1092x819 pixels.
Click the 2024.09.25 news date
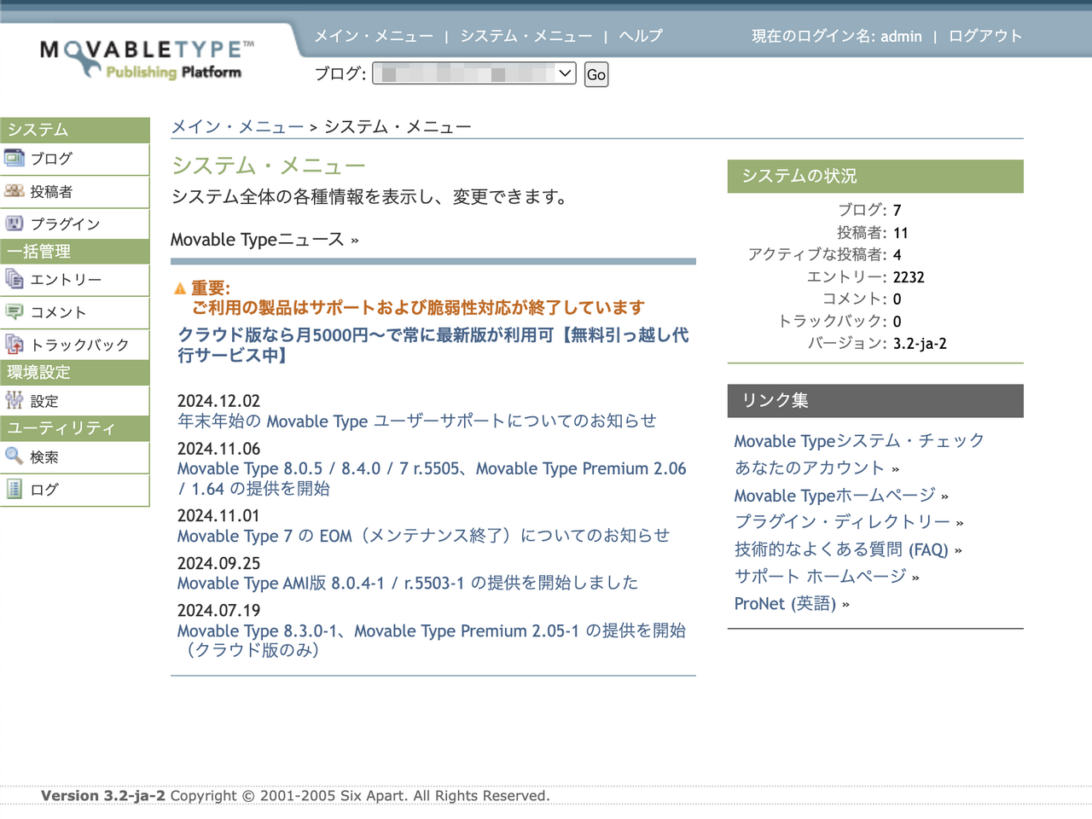pyautogui.click(x=218, y=563)
